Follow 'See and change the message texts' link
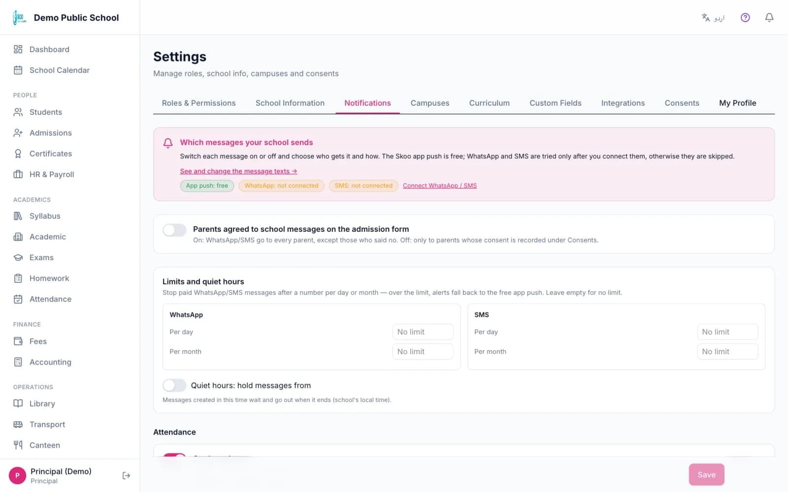788x492 pixels. (x=238, y=171)
